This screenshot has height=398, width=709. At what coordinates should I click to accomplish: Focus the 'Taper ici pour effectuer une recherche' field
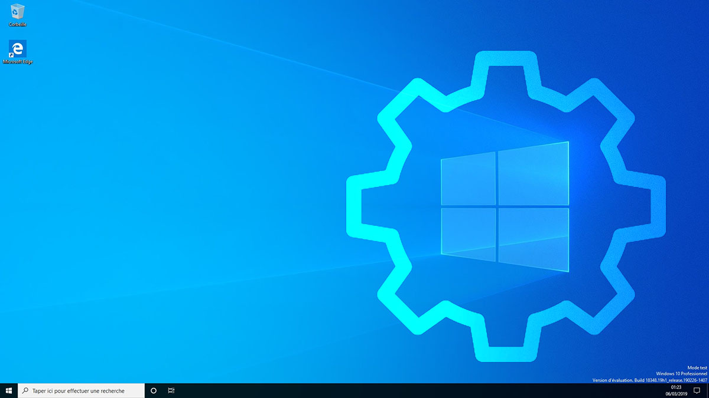(x=83, y=390)
